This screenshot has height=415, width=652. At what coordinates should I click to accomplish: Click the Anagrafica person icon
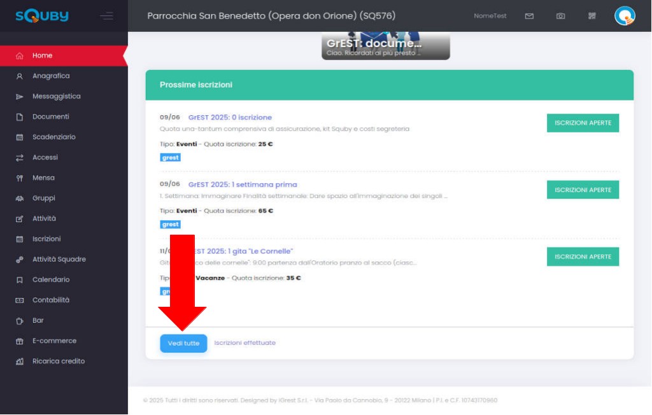20,76
